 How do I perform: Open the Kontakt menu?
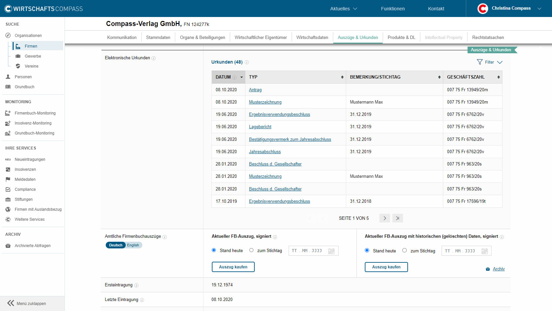[x=436, y=9]
